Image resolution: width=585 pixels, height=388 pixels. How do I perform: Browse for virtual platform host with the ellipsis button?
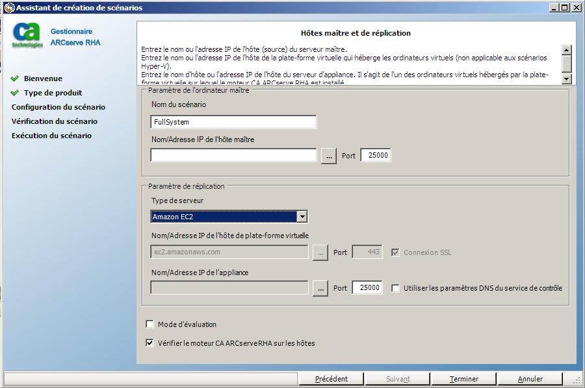(x=320, y=252)
